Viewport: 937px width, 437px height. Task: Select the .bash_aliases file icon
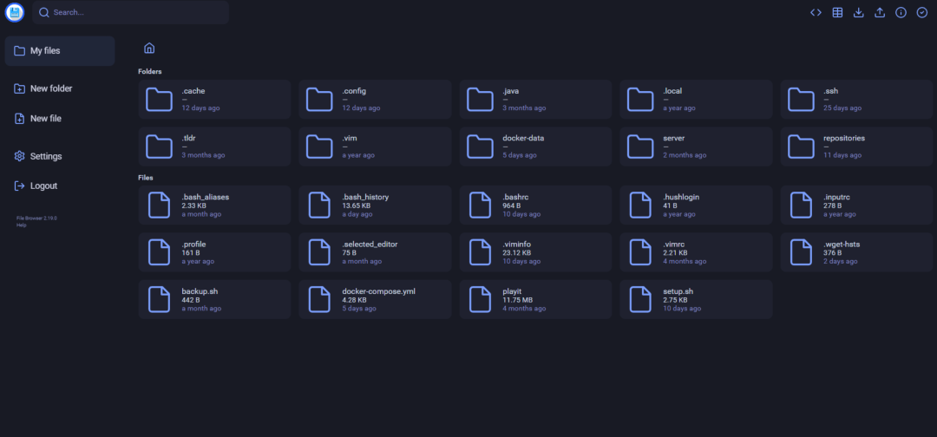point(159,205)
